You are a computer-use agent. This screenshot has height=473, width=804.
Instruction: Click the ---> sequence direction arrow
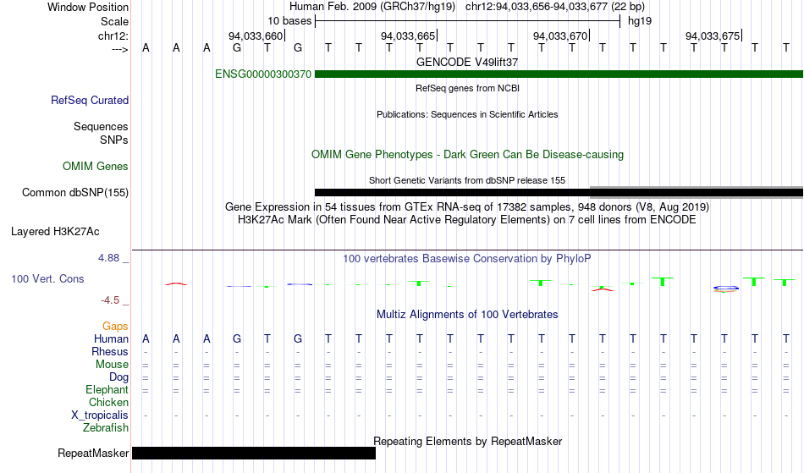tap(120, 49)
